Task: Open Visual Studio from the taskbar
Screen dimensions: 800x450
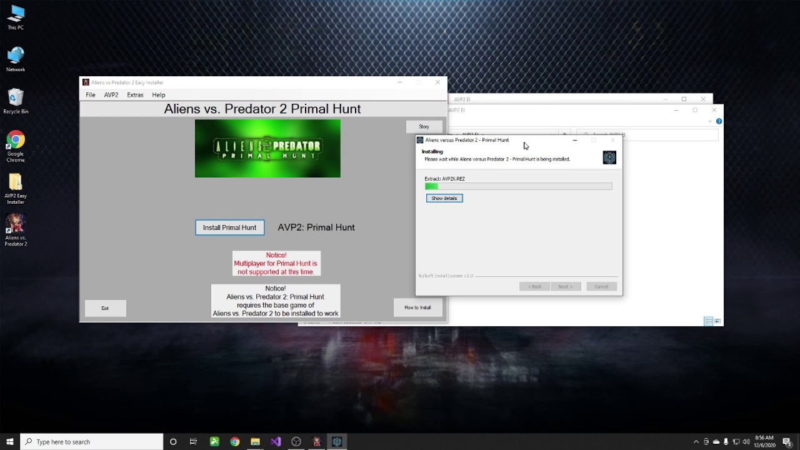Action: 276,442
